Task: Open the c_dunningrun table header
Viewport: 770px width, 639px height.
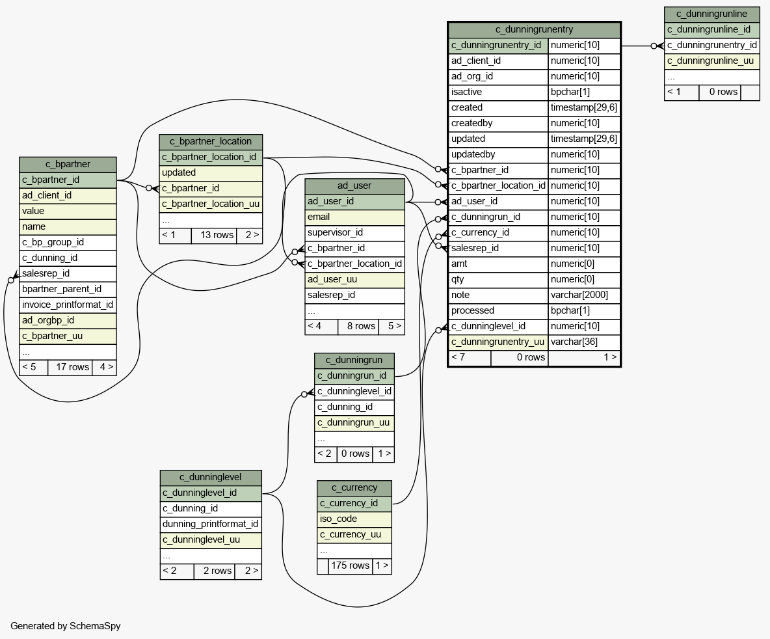Action: (354, 360)
